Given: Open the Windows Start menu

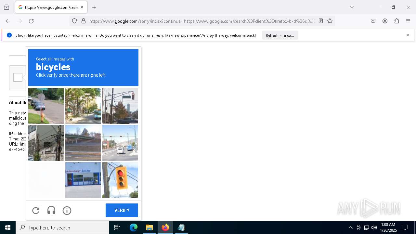Looking at the screenshot, I should click(x=8, y=227).
